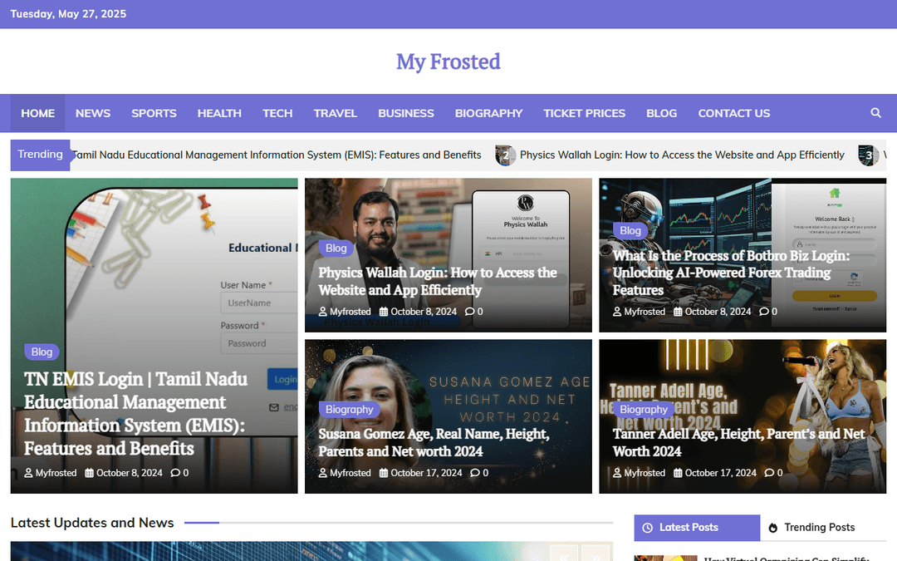897x561 pixels.
Task: Click comment icon on Botbro Biz Login post
Action: click(764, 312)
